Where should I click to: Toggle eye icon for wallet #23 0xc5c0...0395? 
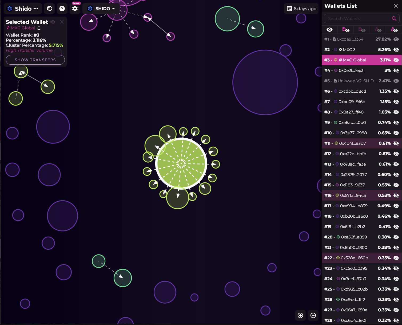tap(396, 268)
